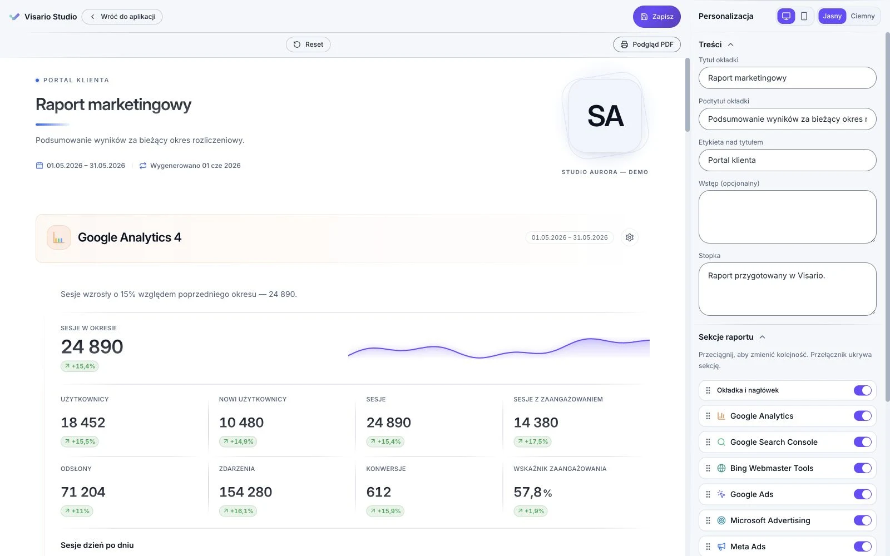Toggle the Google Search Console switch

863,442
